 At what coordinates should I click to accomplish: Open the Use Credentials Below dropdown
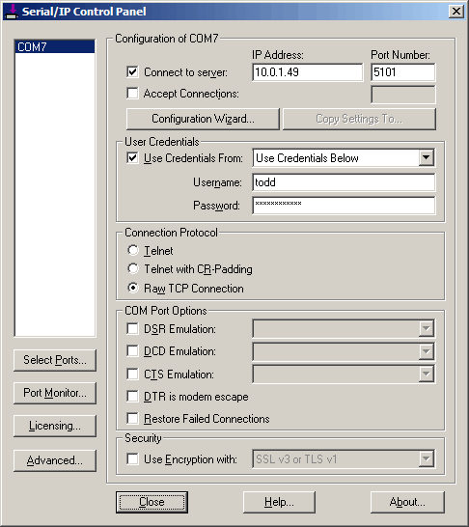coord(426,157)
